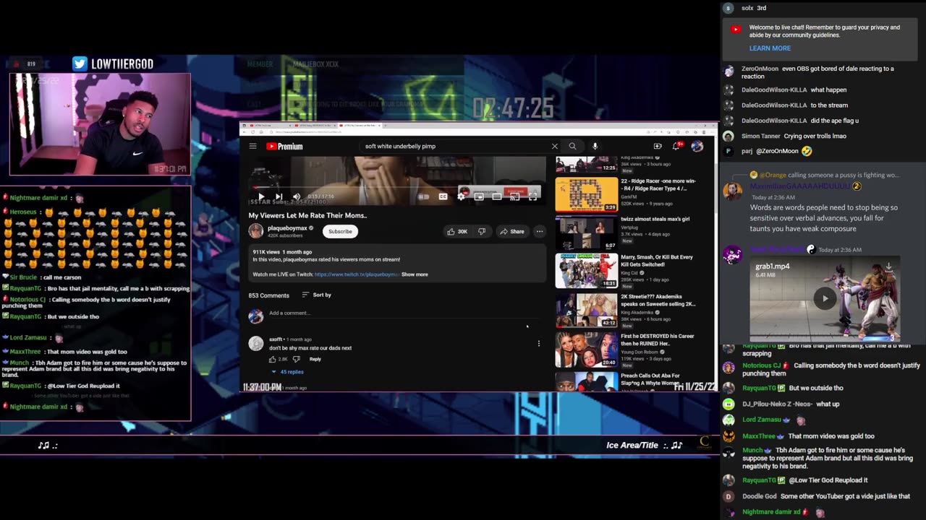Open ZeroOnMoon's chat avatar
Viewport: 926px width, 520px height.
(729, 71)
